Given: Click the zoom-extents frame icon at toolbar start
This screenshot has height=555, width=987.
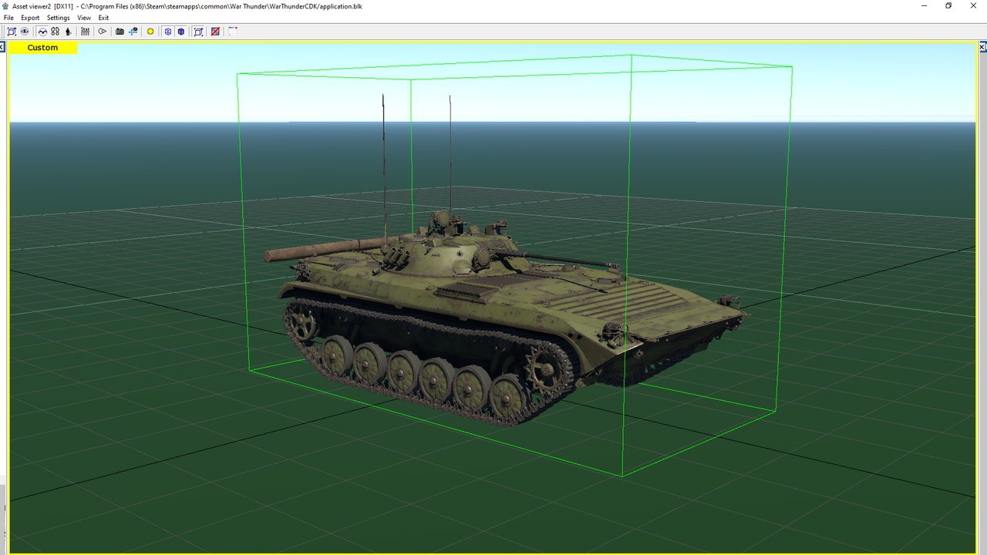Looking at the screenshot, I should [12, 32].
